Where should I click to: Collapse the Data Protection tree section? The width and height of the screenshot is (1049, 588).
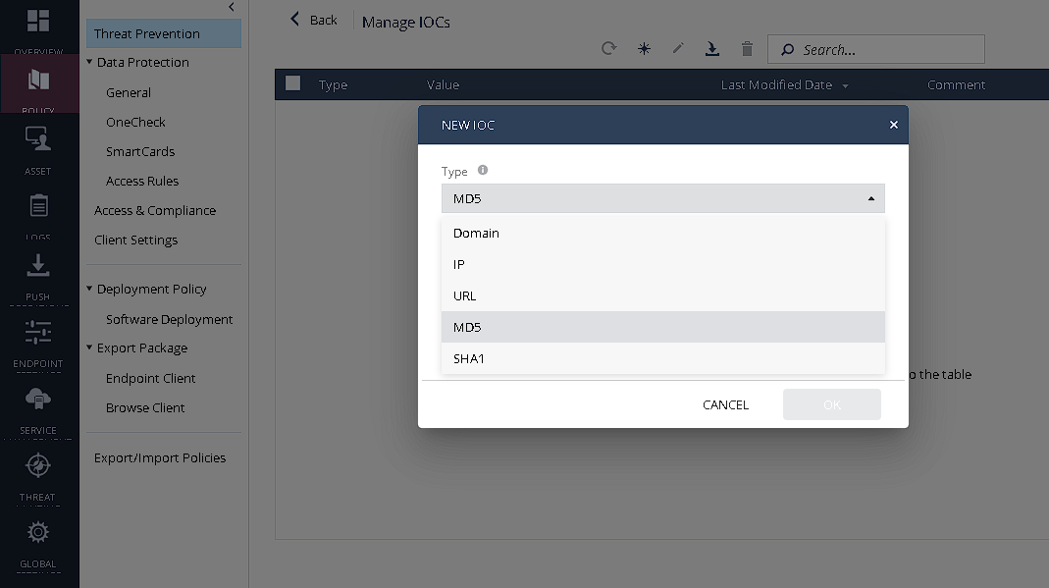tap(89, 62)
